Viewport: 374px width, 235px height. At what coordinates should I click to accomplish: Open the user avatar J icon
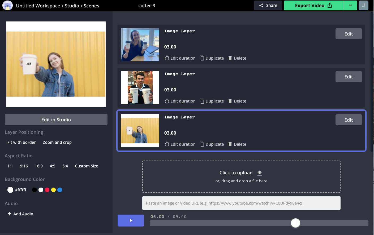(363, 6)
